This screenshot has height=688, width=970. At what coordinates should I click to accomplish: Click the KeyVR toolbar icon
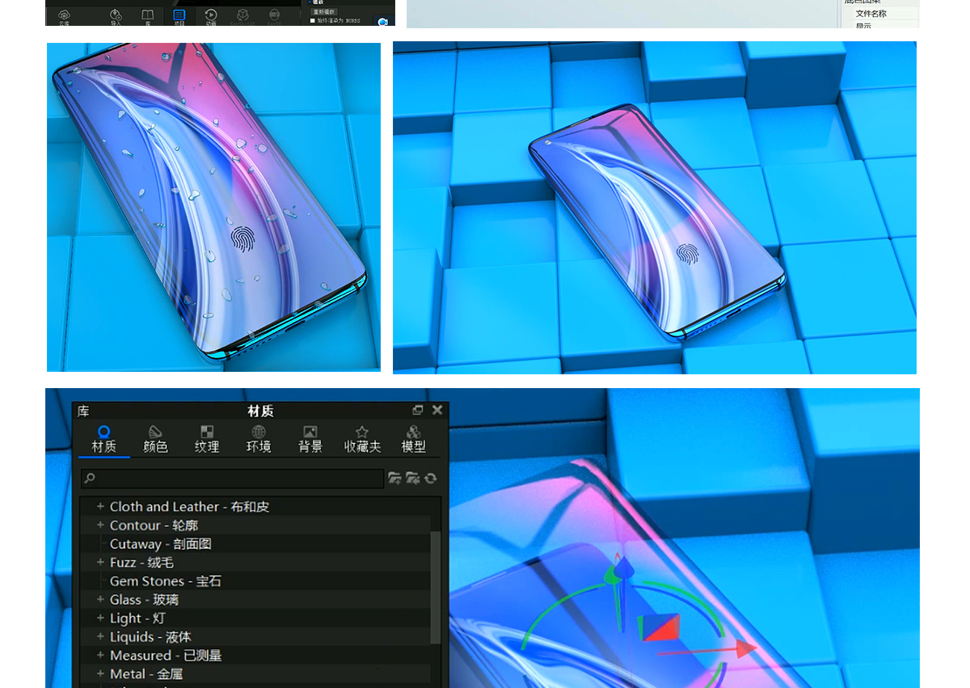(274, 17)
